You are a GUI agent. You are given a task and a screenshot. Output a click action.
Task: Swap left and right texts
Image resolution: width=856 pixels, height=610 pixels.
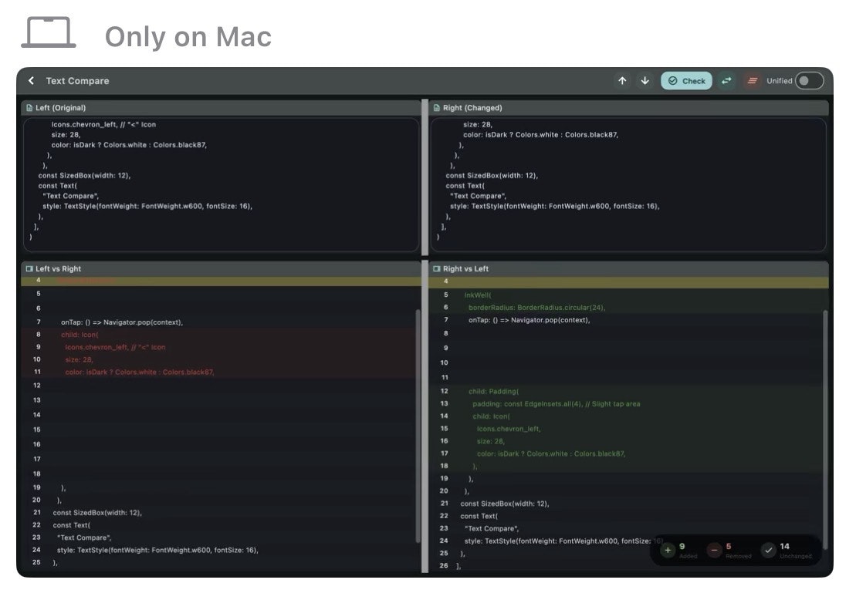coord(726,81)
